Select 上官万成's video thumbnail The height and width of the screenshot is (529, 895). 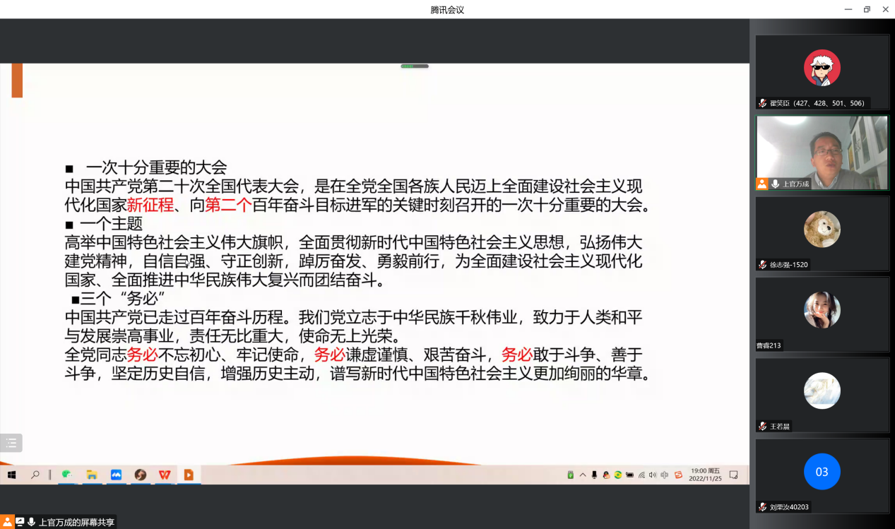822,153
